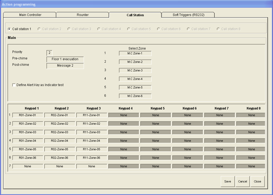The width and height of the screenshot is (273, 195).
Task: Click the Keypad 1 row 7 None cell
Action: click(x=28, y=166)
